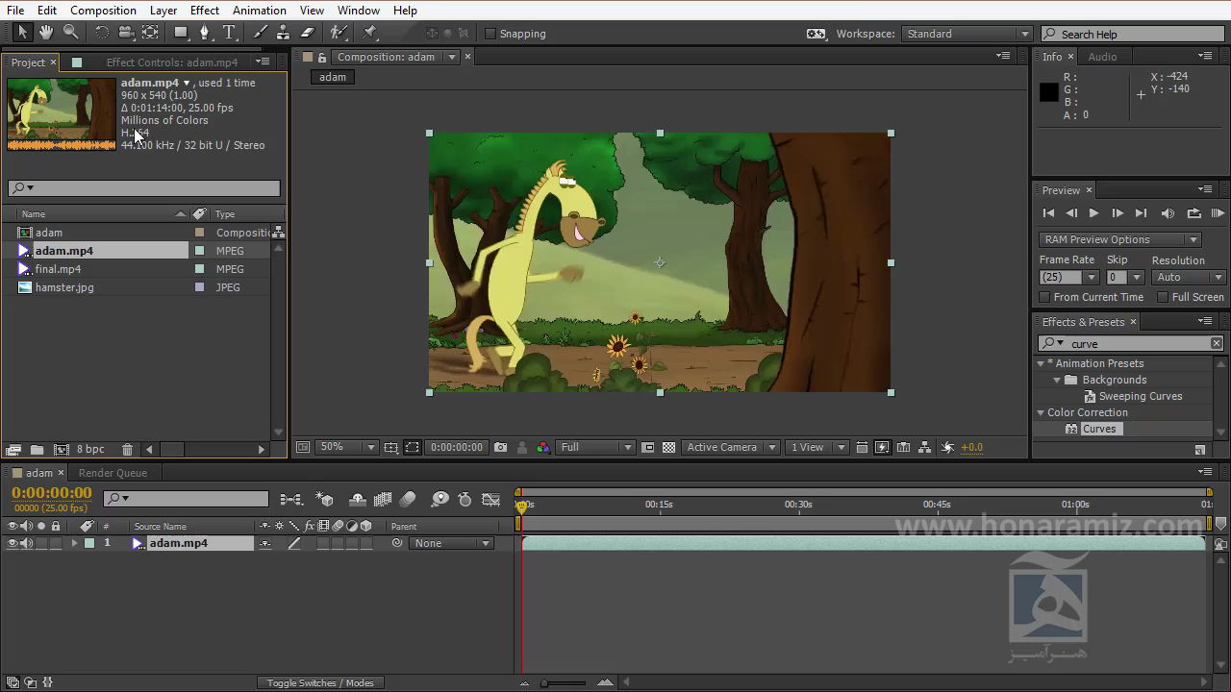The height and width of the screenshot is (692, 1231).
Task: Open the RAM Preview Options dropdown
Action: [x=1119, y=239]
